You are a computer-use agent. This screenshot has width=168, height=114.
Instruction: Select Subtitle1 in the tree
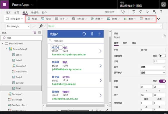(20, 83)
